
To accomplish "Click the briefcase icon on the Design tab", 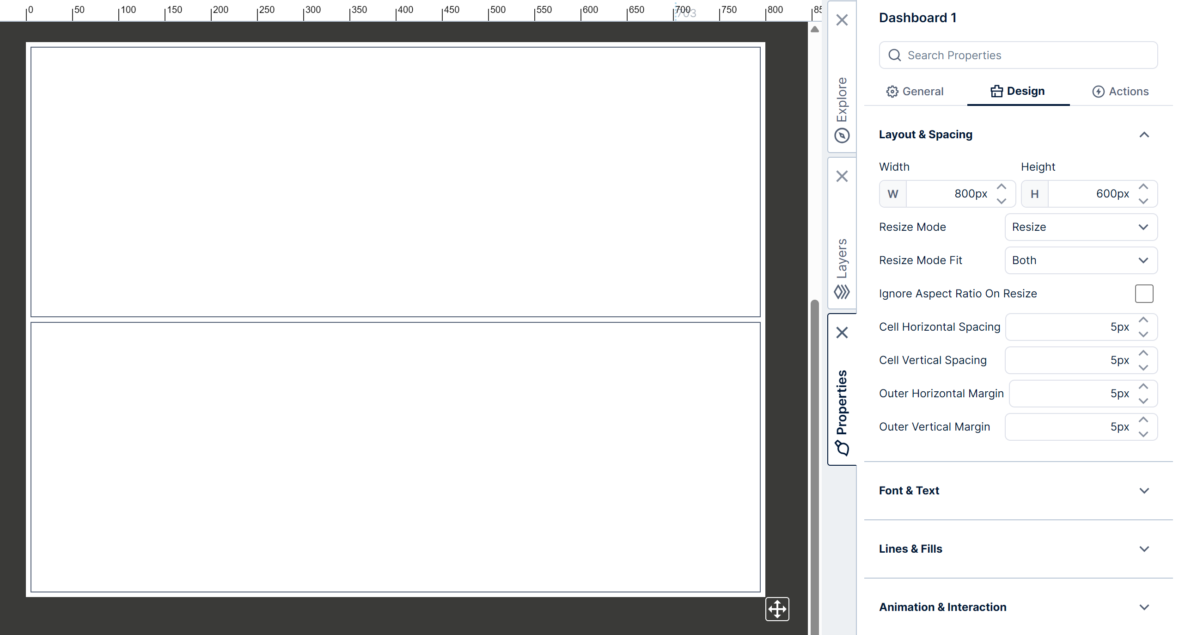I will click(997, 91).
